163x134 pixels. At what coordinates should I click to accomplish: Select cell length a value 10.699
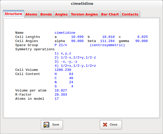click(77, 37)
